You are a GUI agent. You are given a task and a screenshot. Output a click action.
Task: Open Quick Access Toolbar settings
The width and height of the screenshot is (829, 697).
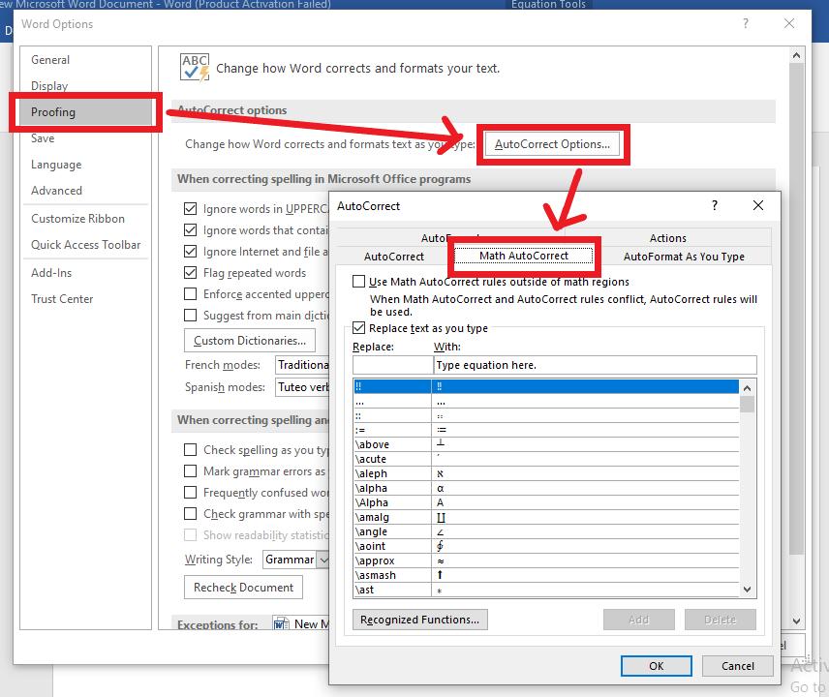point(85,245)
